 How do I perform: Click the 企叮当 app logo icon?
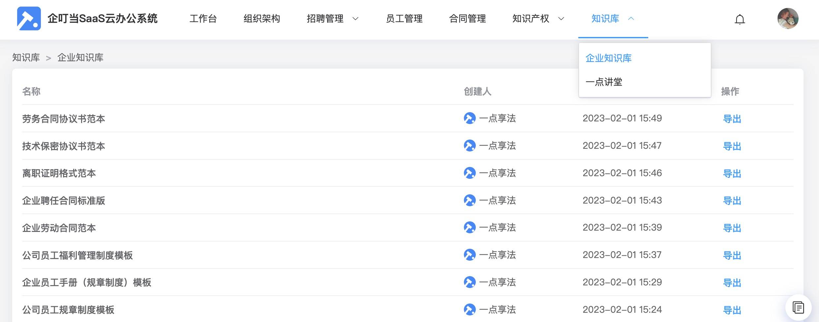tap(29, 18)
